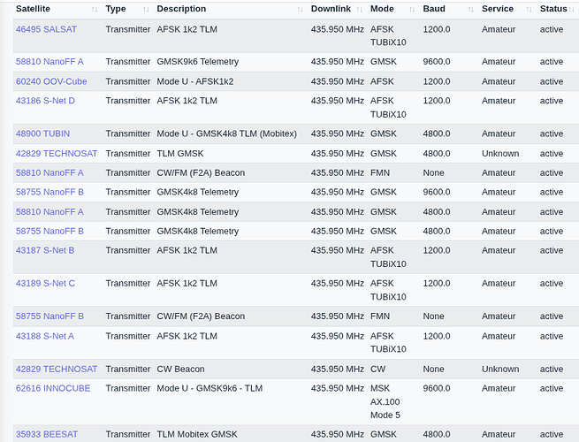Open 42829 TECHNOSAT in the CW Beacon row
Image resolution: width=579 pixels, height=442 pixels.
57,369
